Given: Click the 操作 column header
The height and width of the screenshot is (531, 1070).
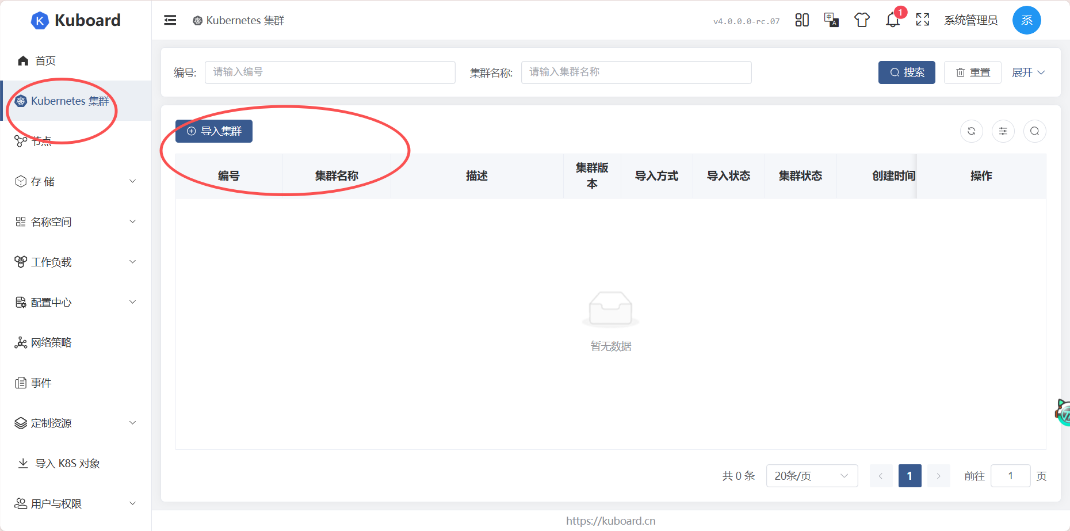Looking at the screenshot, I should (981, 176).
